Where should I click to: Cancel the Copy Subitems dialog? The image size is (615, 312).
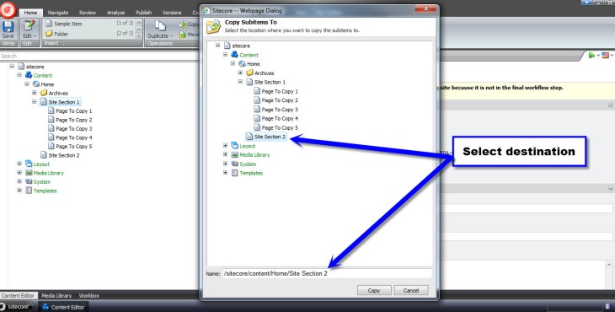(x=410, y=290)
